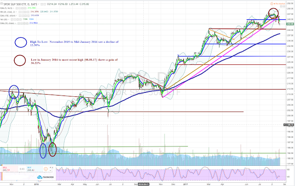295x186 pixels.
Task: Hide the main SPDR S&P 500 ETF series
Action: (42, 4)
